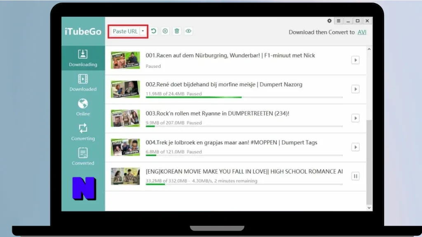Resume the 001.Racen auf dem Nürburgring download
Screen dimensions: 422x237
(x=355, y=60)
